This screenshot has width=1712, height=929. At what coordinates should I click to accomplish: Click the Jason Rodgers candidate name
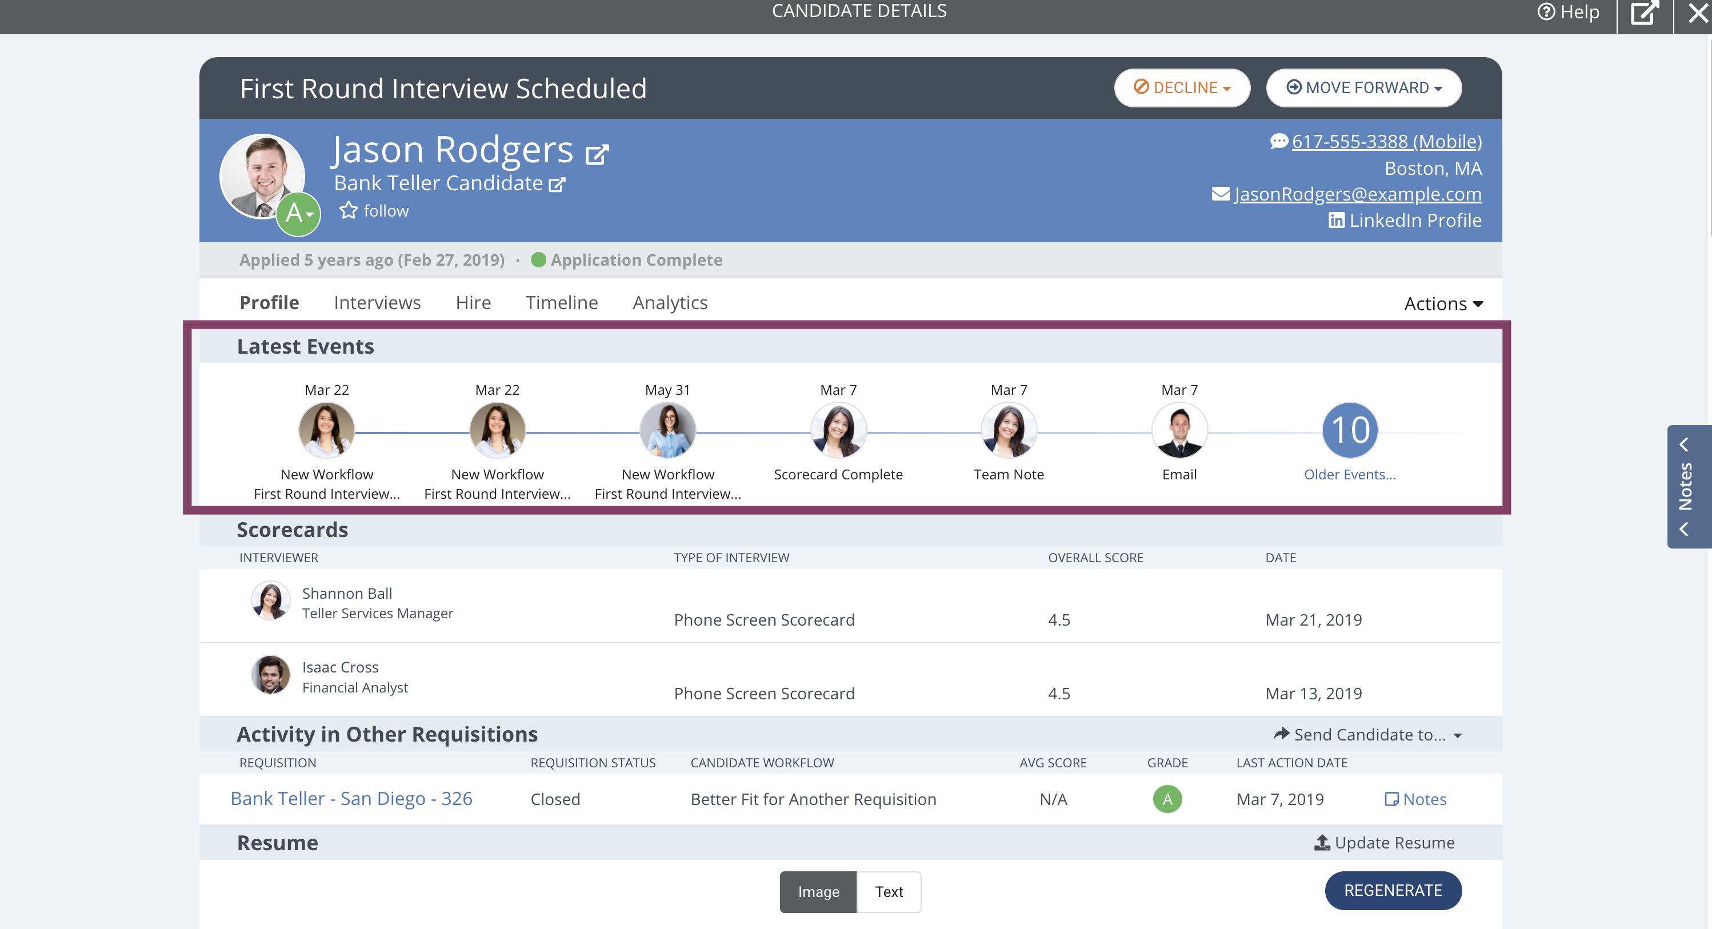[x=452, y=150]
